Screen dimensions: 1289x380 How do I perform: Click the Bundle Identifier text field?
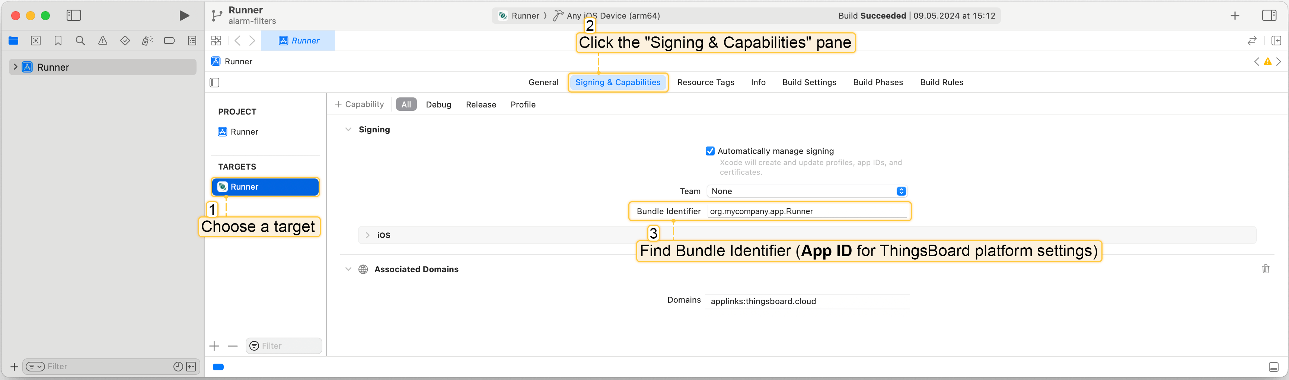pos(807,212)
